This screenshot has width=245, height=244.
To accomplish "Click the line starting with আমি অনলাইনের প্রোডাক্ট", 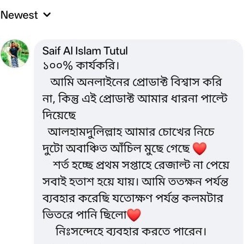I will tap(136, 82).
